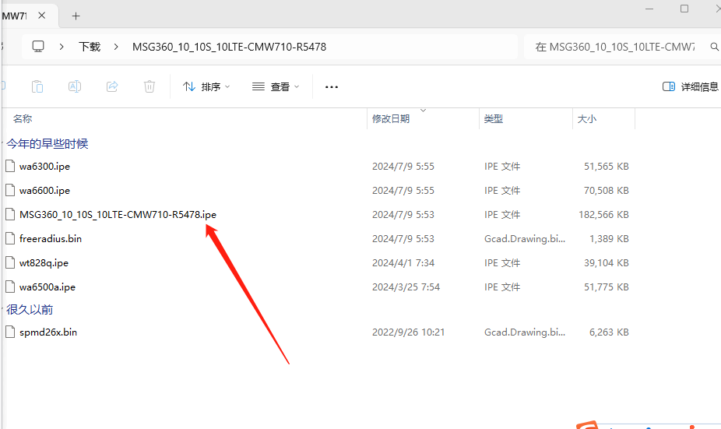
Task: Select file wa6500a.ipe
Action: pos(47,287)
